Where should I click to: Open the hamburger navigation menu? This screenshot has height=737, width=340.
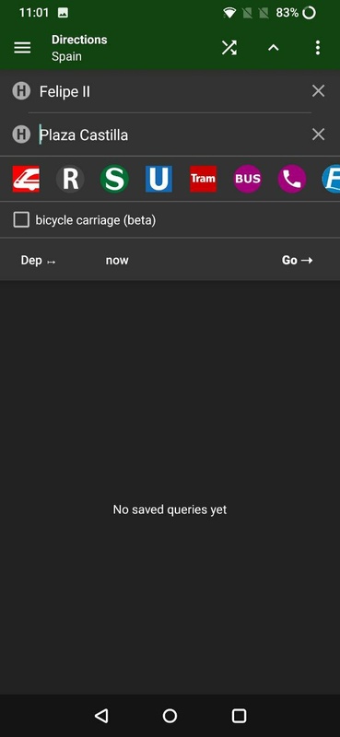[22, 48]
